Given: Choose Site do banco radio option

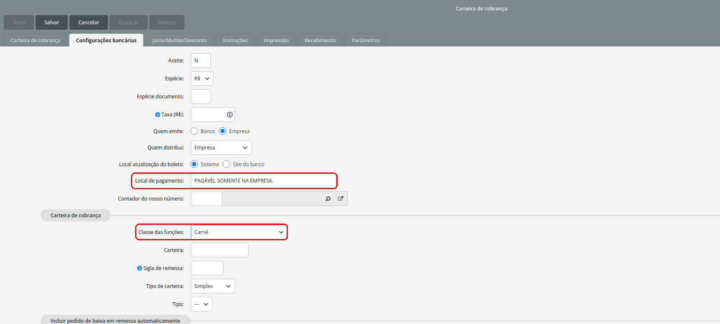Looking at the screenshot, I should point(226,165).
